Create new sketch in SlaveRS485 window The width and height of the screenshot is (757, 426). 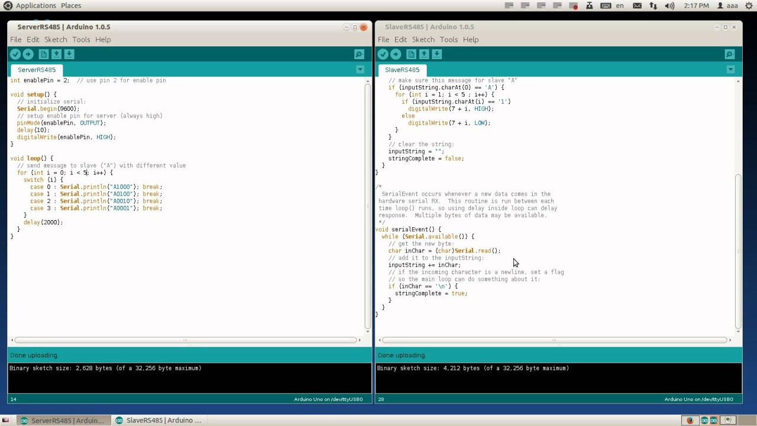(x=411, y=54)
